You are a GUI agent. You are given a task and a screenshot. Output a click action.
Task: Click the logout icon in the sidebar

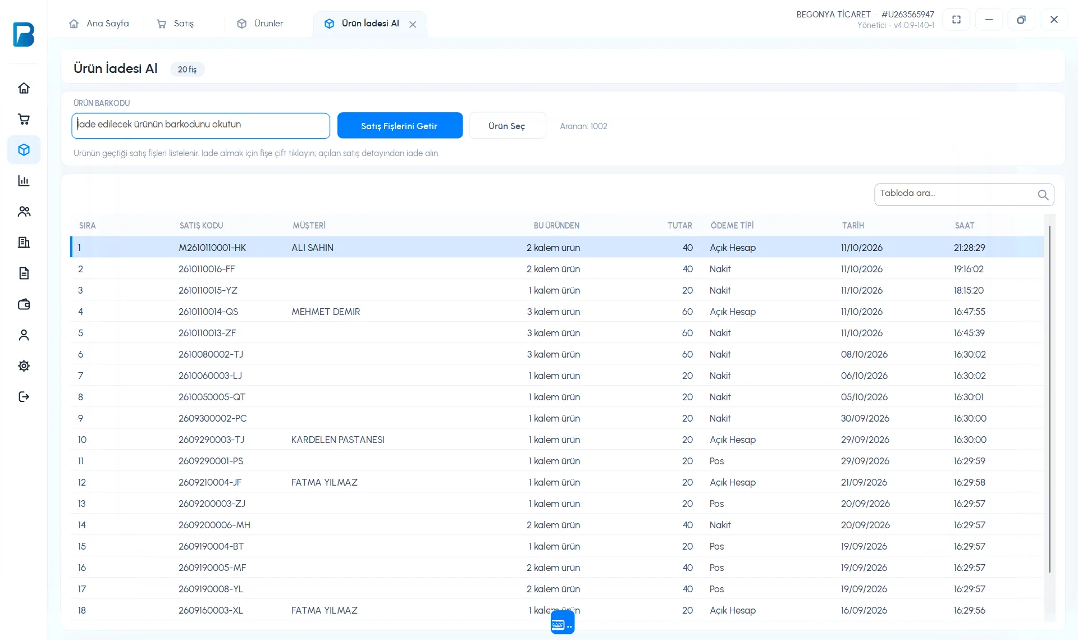click(24, 397)
